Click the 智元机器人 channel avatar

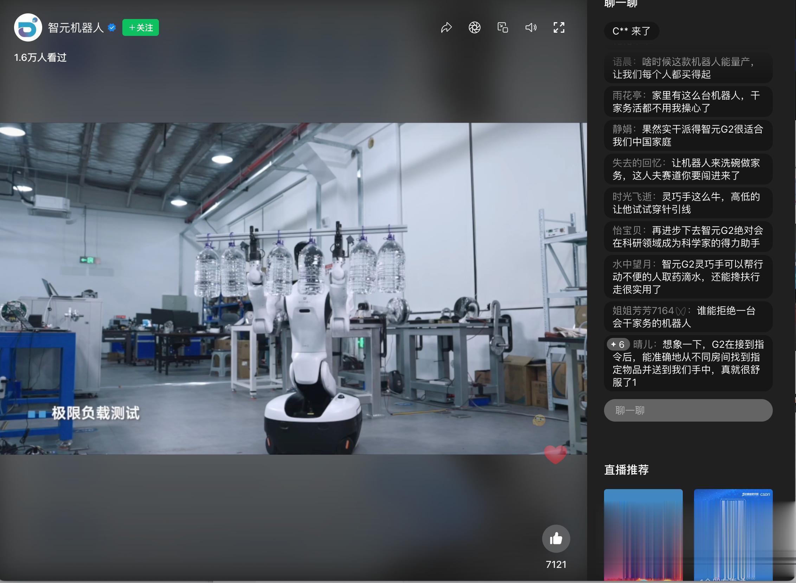[28, 27]
